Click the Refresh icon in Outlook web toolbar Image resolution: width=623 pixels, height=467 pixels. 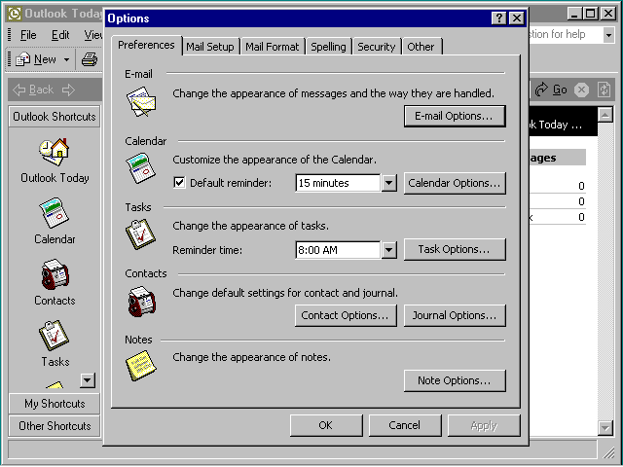[604, 90]
